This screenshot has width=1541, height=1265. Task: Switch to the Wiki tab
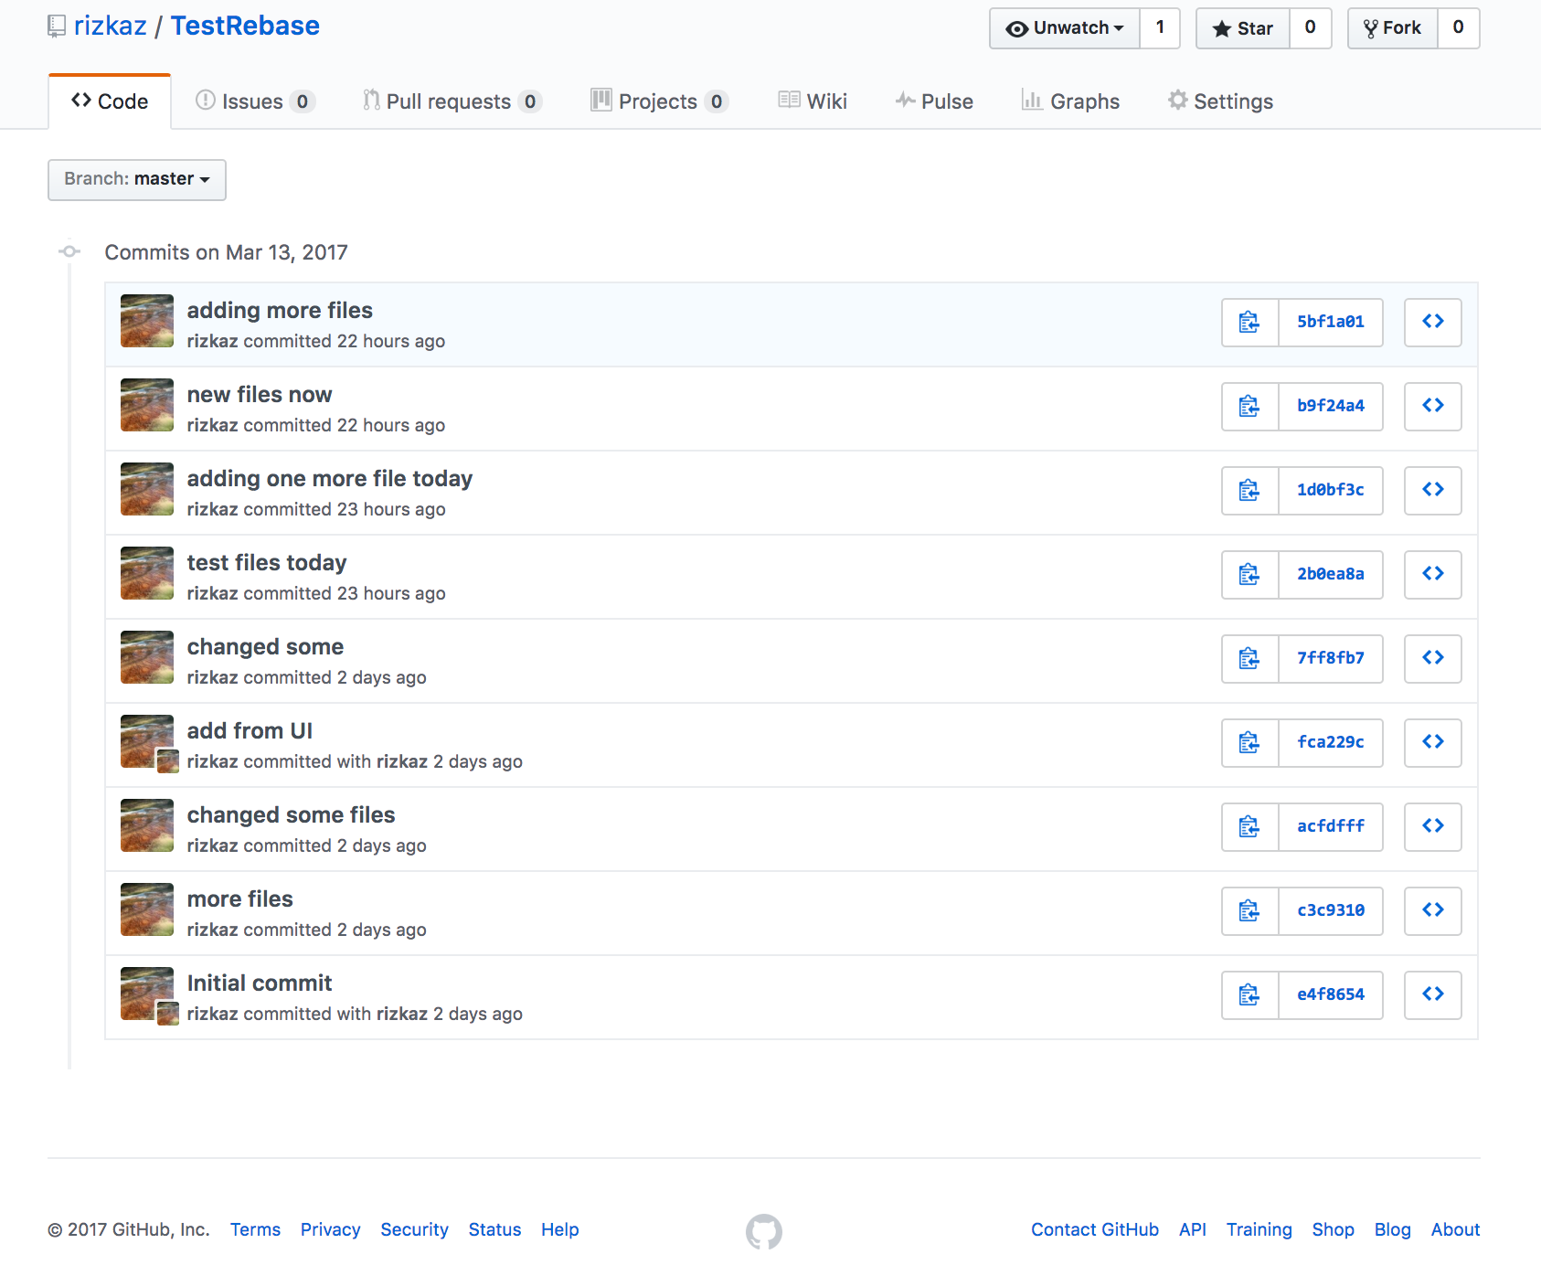813,101
